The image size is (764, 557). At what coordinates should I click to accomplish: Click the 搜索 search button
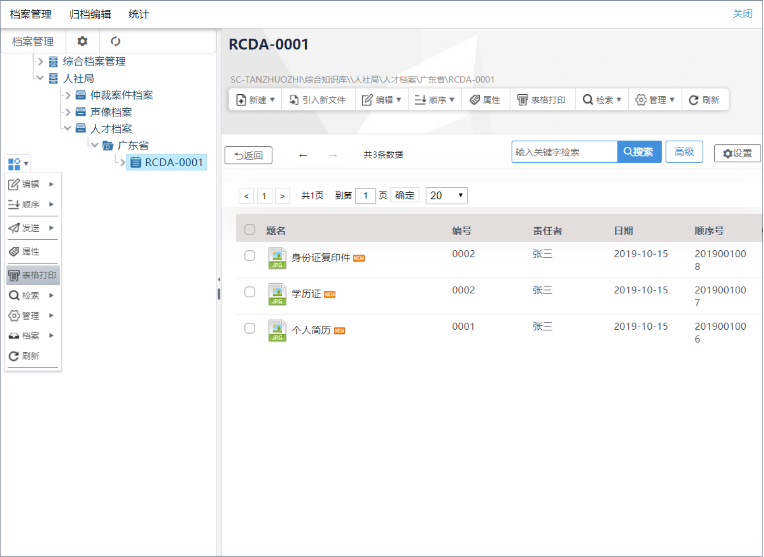[x=639, y=152]
